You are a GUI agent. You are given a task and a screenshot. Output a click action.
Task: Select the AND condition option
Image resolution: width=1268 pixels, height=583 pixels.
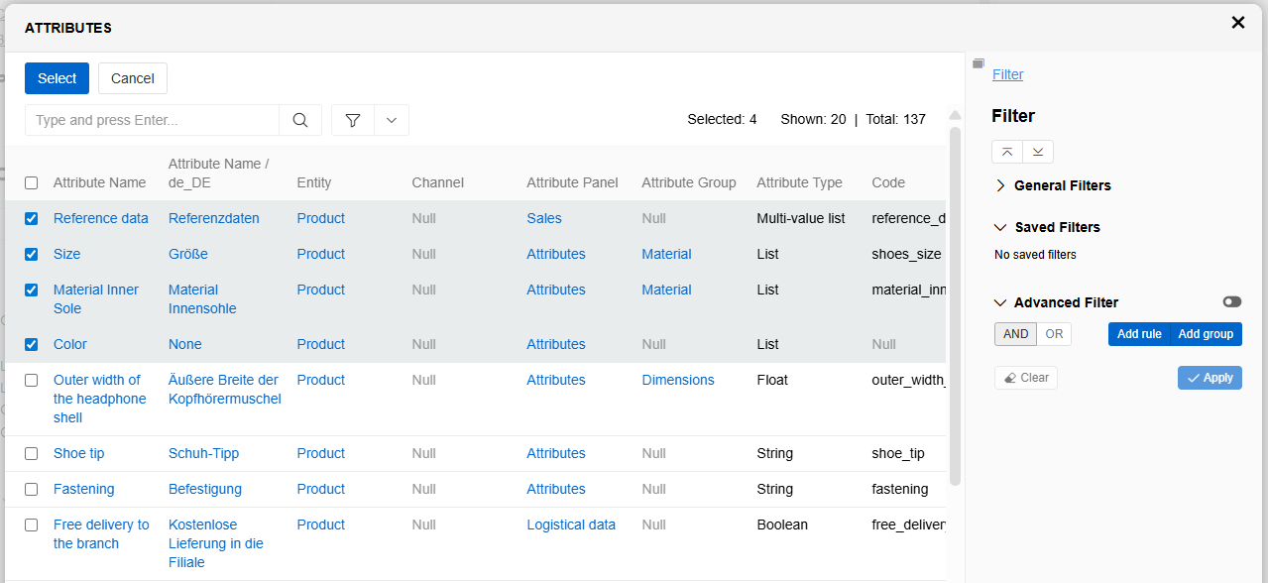(1015, 334)
